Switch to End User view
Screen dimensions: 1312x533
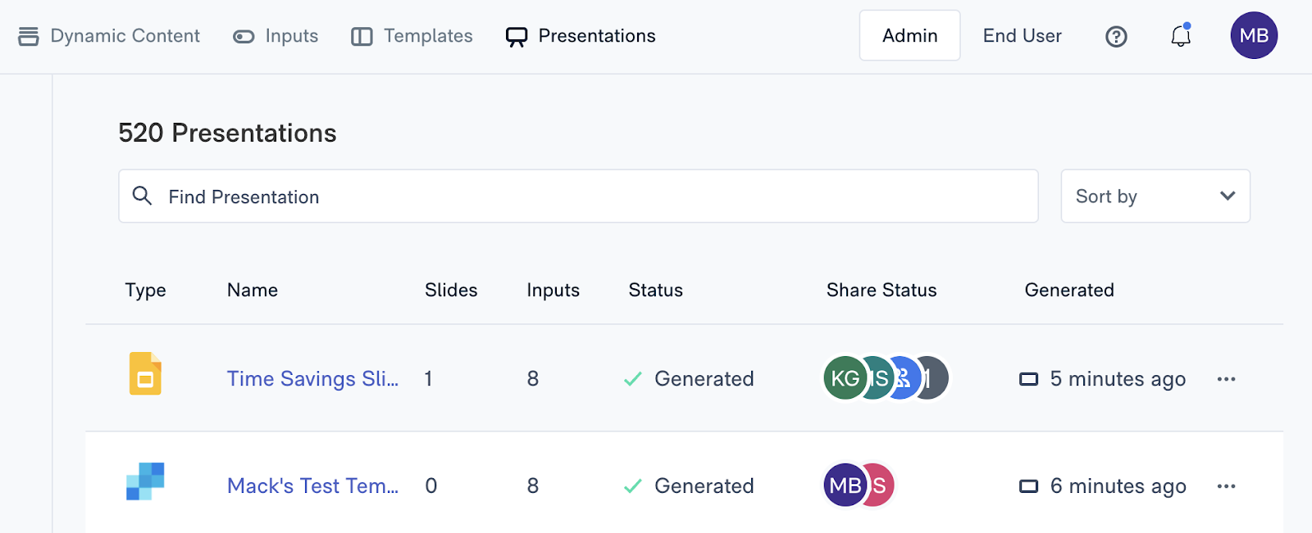pos(1022,36)
